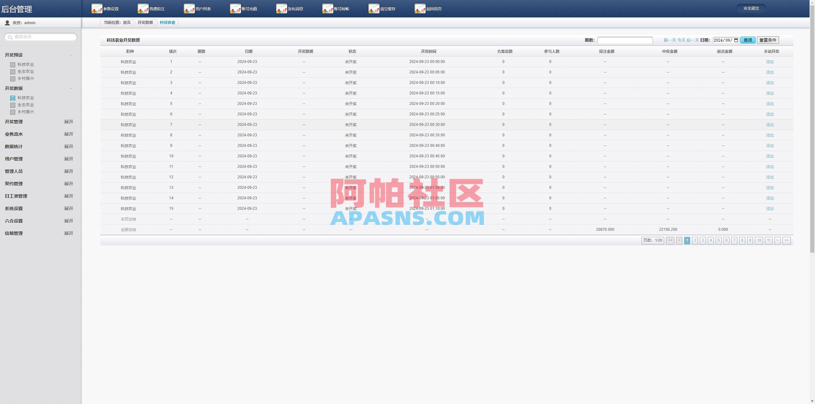Click the 查找 search button

pyautogui.click(x=748, y=40)
